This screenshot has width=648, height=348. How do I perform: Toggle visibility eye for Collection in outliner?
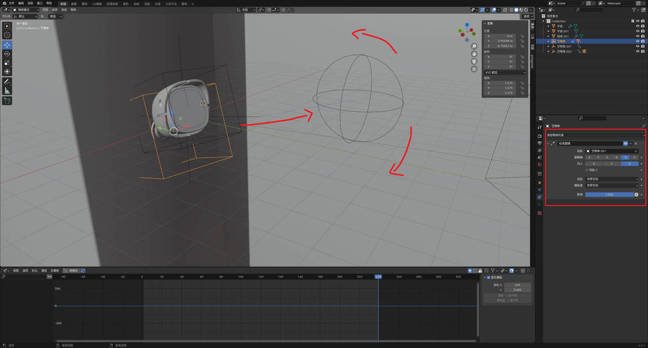[638, 21]
